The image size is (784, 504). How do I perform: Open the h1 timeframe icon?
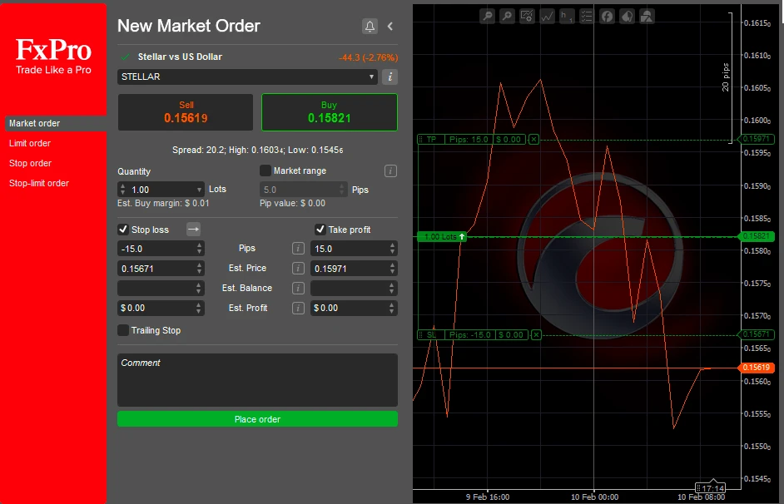pos(567,16)
